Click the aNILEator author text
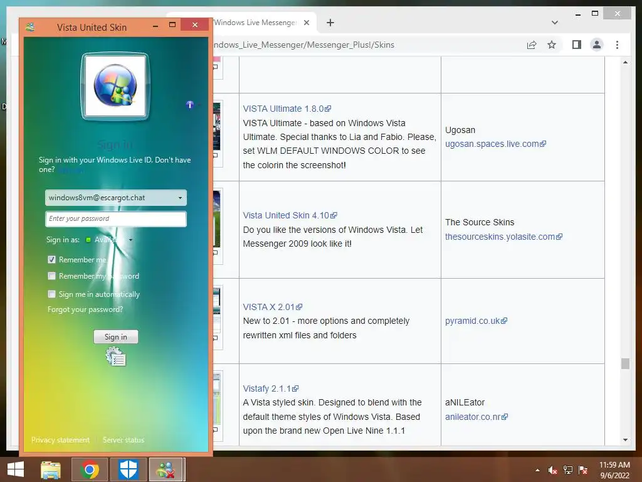642x482 pixels. coord(465,402)
